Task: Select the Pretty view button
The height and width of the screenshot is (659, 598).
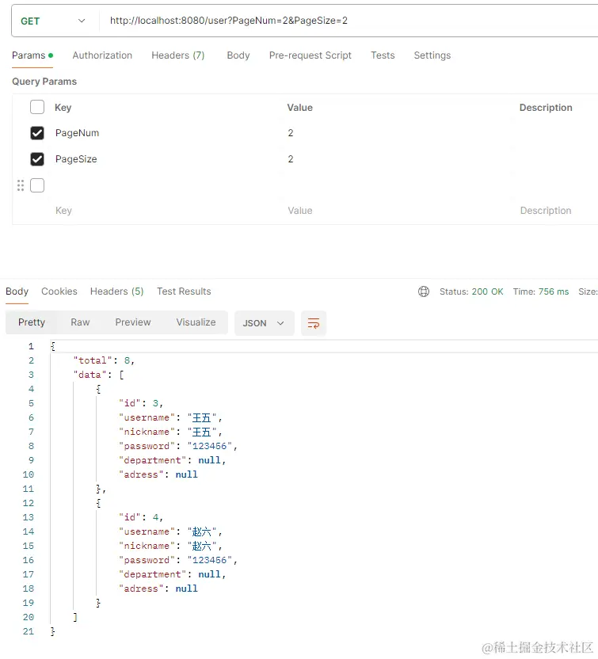Action: click(32, 322)
